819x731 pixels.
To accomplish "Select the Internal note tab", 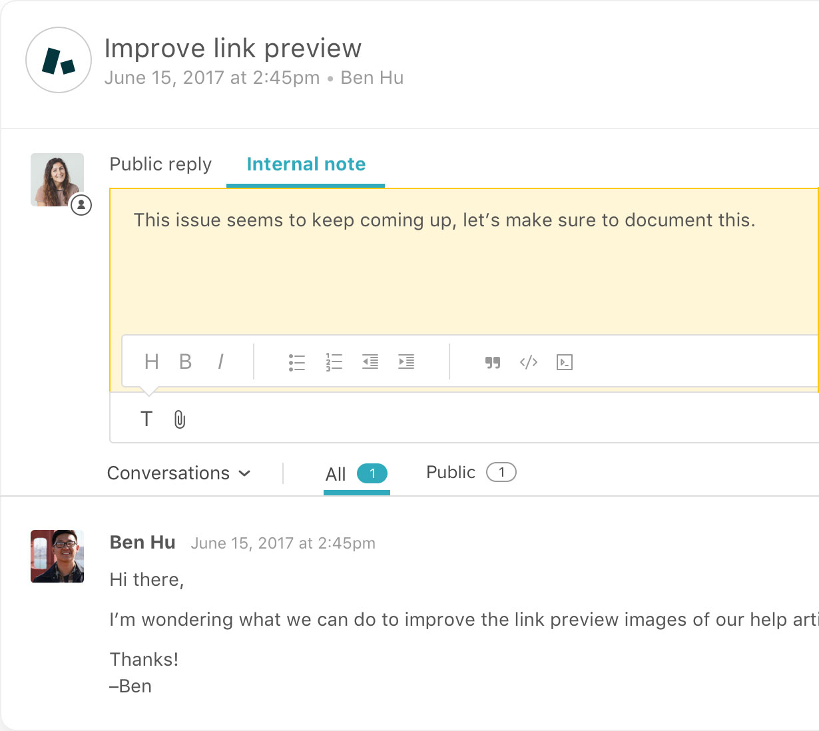I will [306, 164].
